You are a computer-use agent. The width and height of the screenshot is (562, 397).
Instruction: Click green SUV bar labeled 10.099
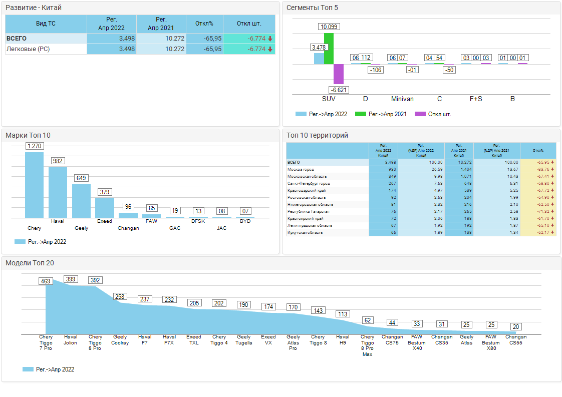click(329, 49)
